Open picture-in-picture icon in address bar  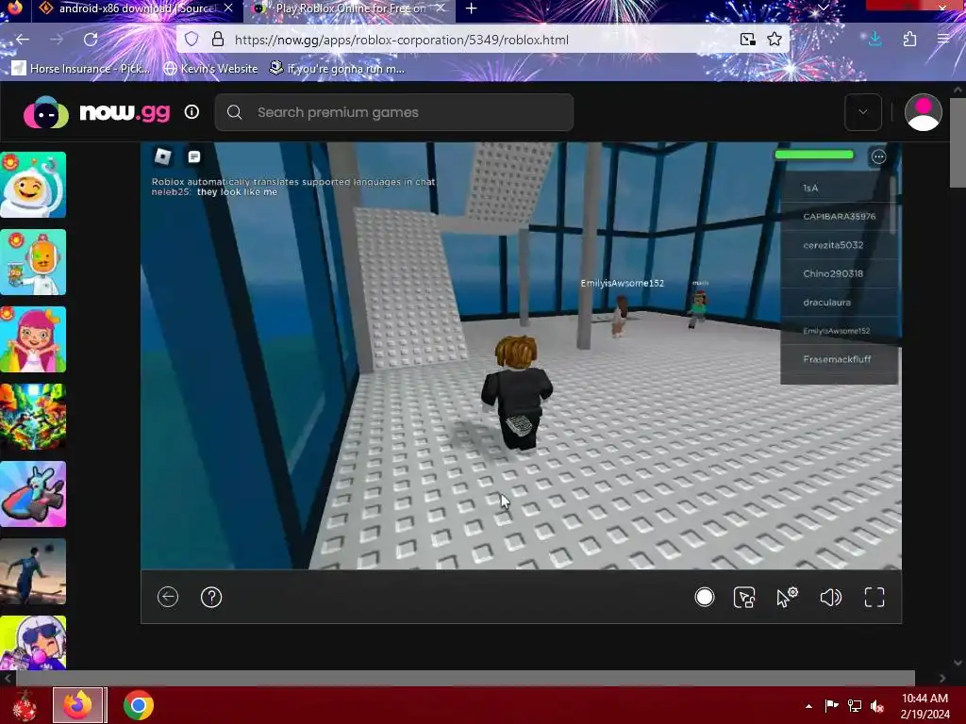pos(748,40)
